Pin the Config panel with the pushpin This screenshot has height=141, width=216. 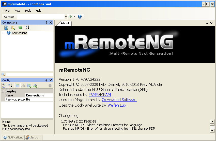46,80
